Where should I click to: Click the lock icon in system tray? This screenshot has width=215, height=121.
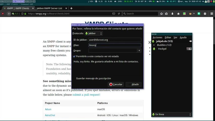coord(206,1)
